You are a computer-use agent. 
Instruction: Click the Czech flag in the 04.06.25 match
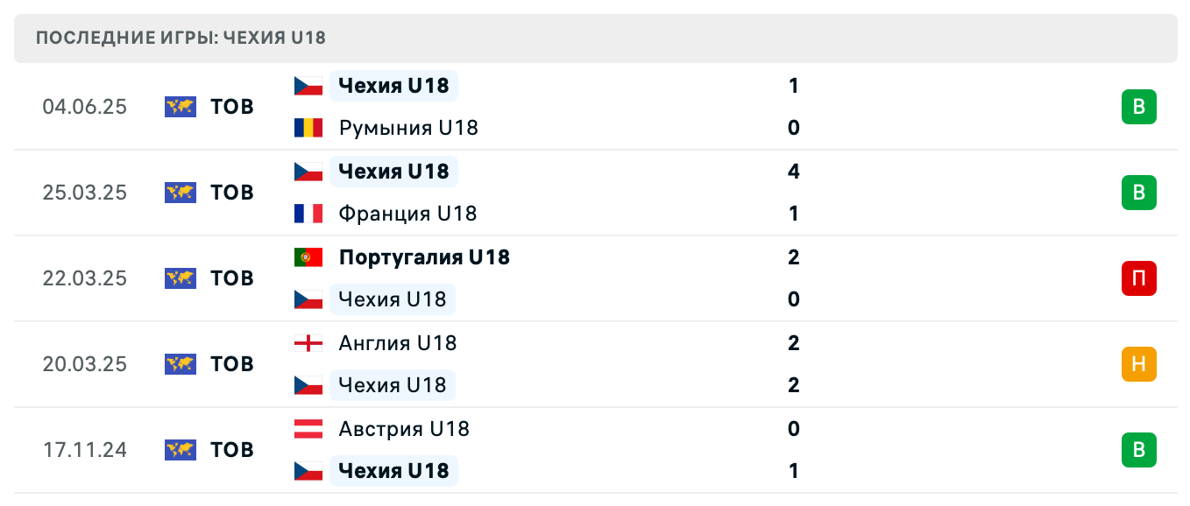[x=308, y=86]
